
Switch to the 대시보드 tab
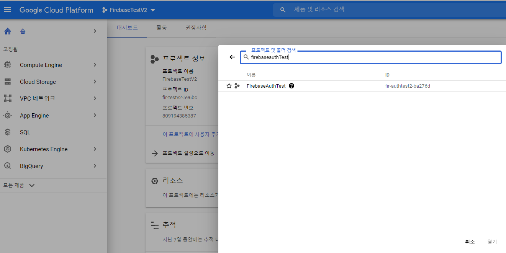click(x=127, y=28)
